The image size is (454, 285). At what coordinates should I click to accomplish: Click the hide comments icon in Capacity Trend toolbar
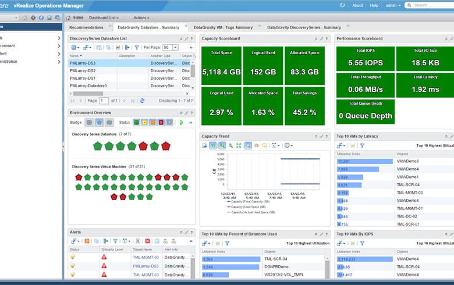(x=264, y=145)
